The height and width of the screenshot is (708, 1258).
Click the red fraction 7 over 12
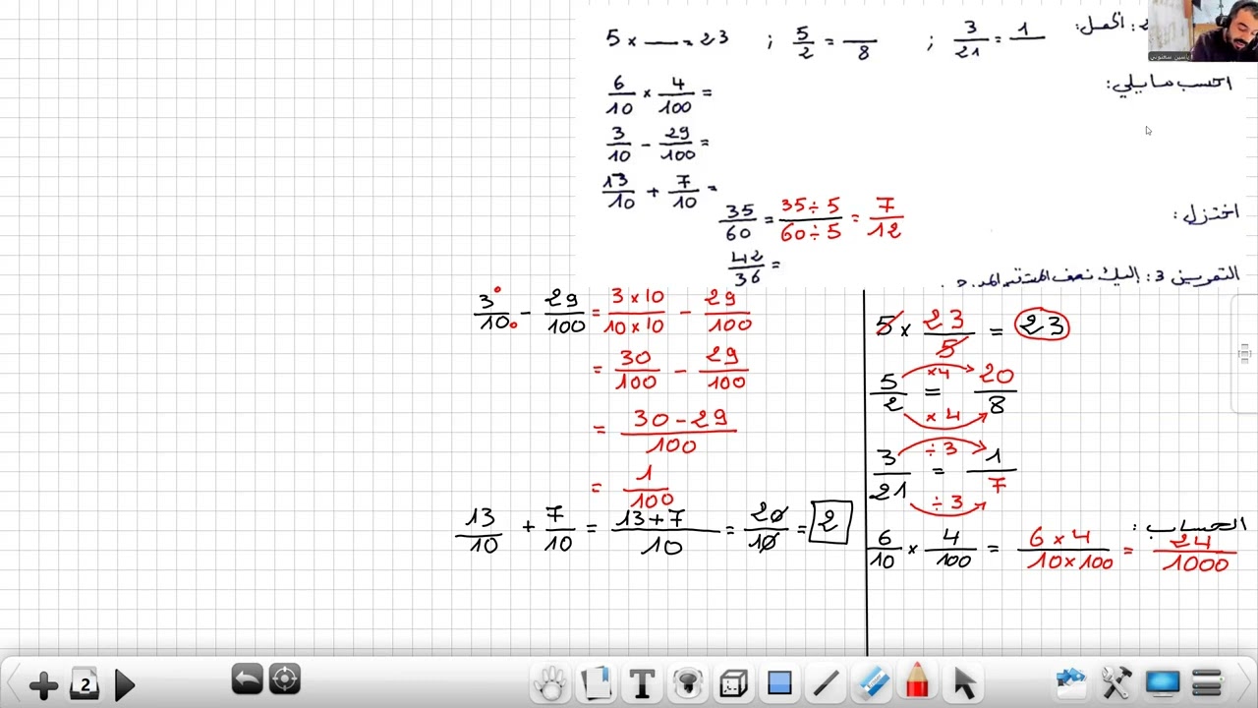886,218
